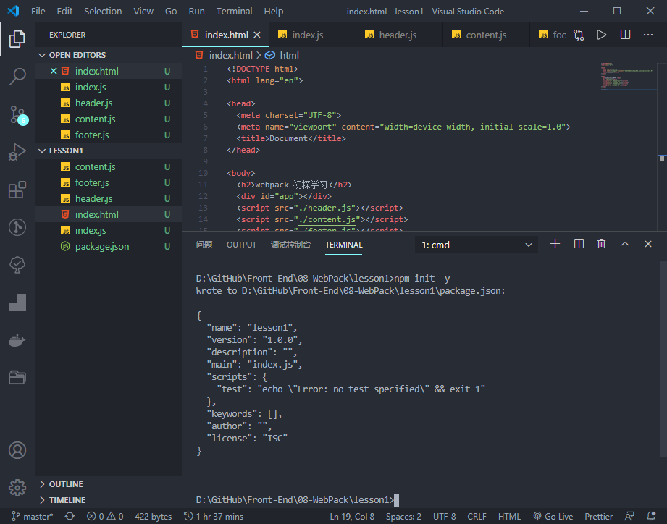Open the Project Manager folder icon
667x524 pixels.
[x=17, y=377]
